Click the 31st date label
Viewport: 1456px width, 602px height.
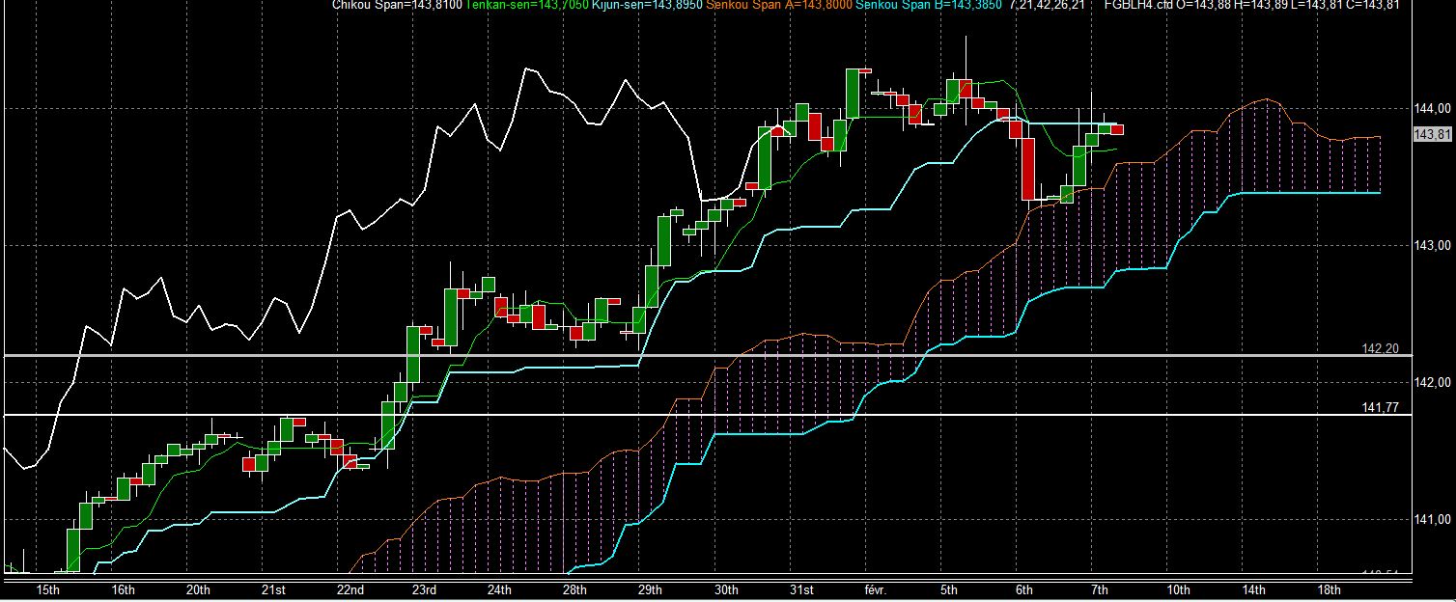(x=801, y=589)
